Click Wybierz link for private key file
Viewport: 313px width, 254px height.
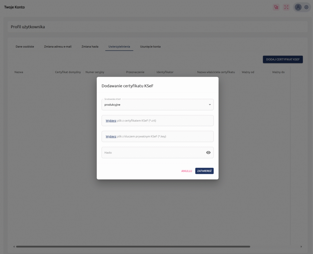pyautogui.click(x=111, y=136)
